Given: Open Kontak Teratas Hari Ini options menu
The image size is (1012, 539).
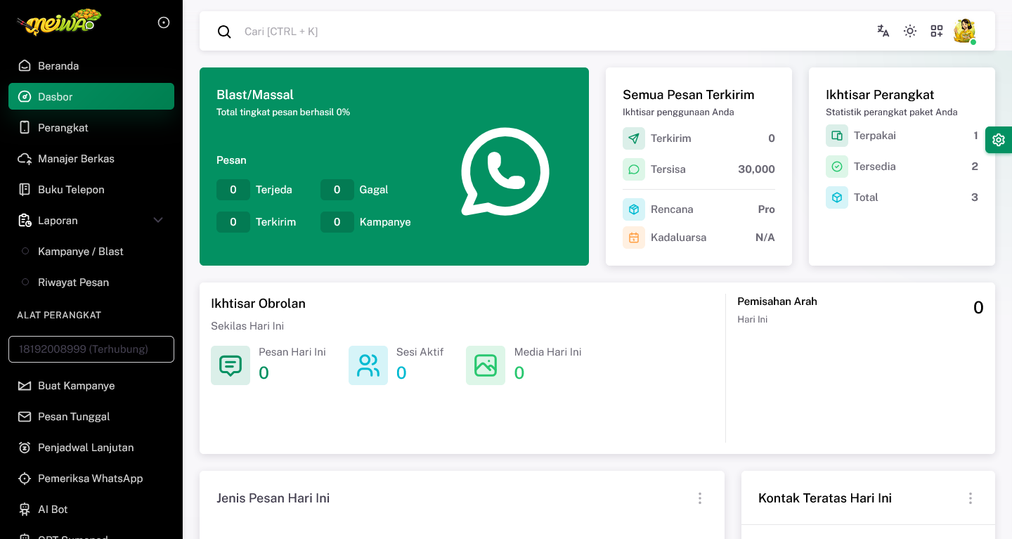Looking at the screenshot, I should tap(971, 498).
